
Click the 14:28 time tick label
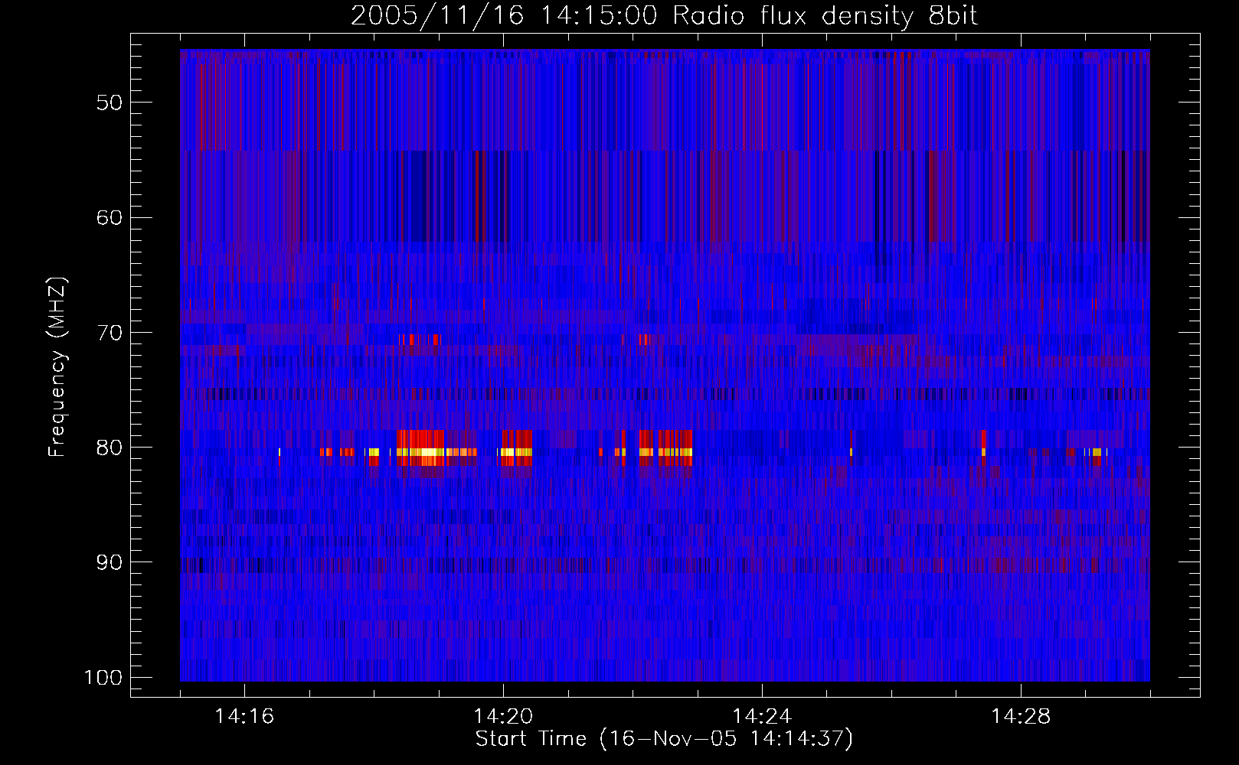point(1021,717)
